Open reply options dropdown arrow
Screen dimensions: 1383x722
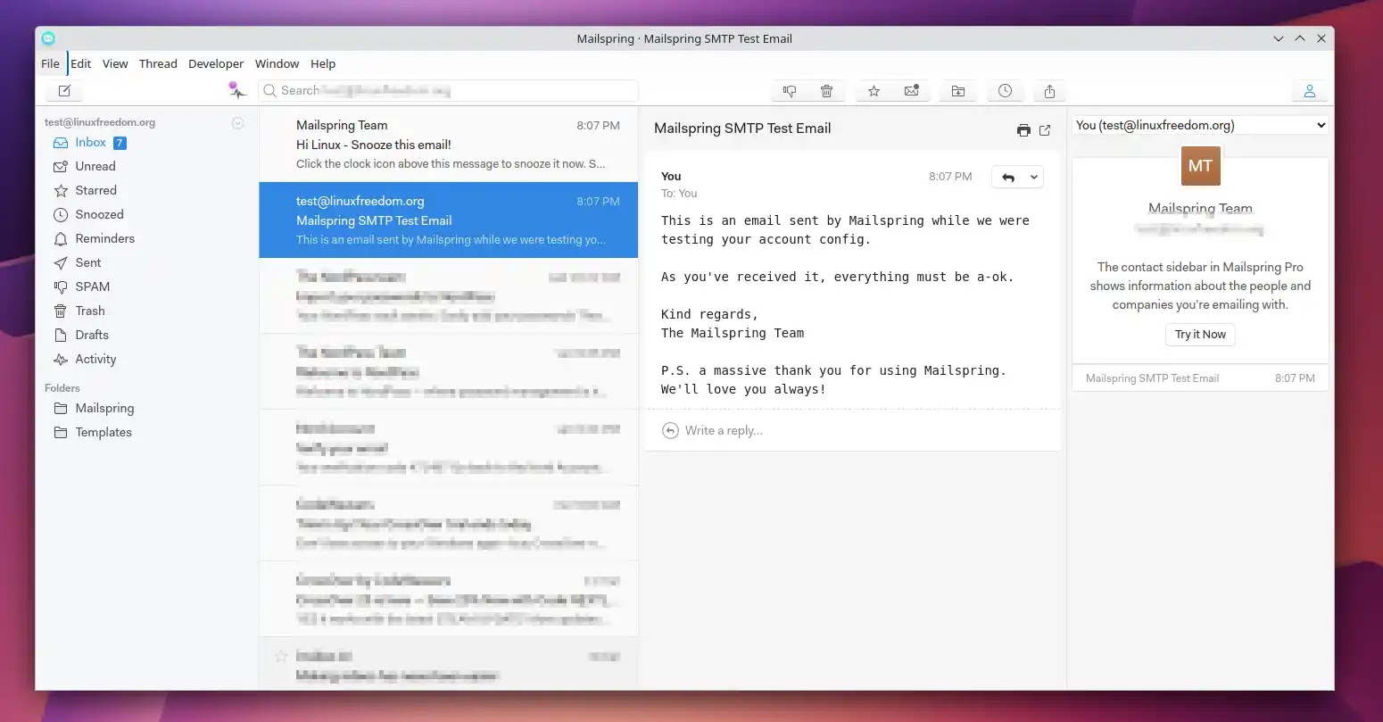(x=1034, y=178)
